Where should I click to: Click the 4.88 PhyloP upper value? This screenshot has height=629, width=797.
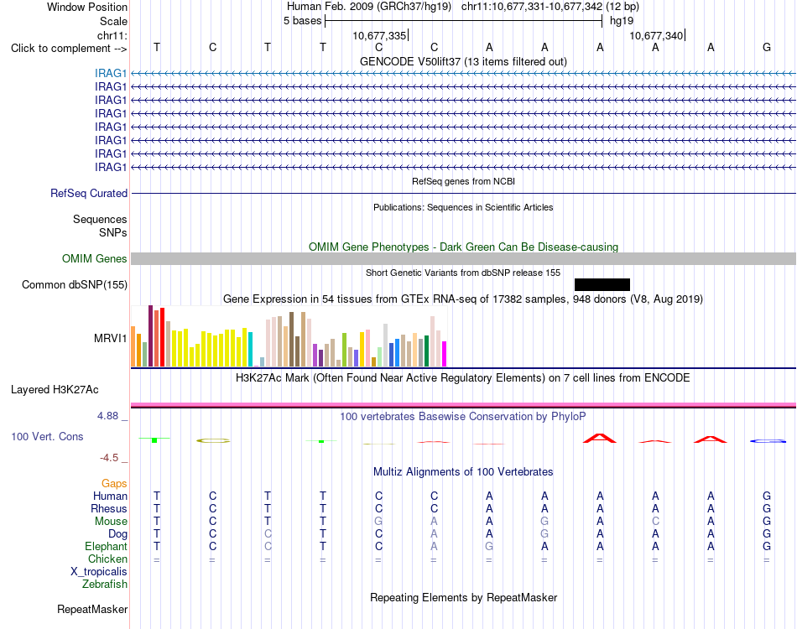point(107,416)
